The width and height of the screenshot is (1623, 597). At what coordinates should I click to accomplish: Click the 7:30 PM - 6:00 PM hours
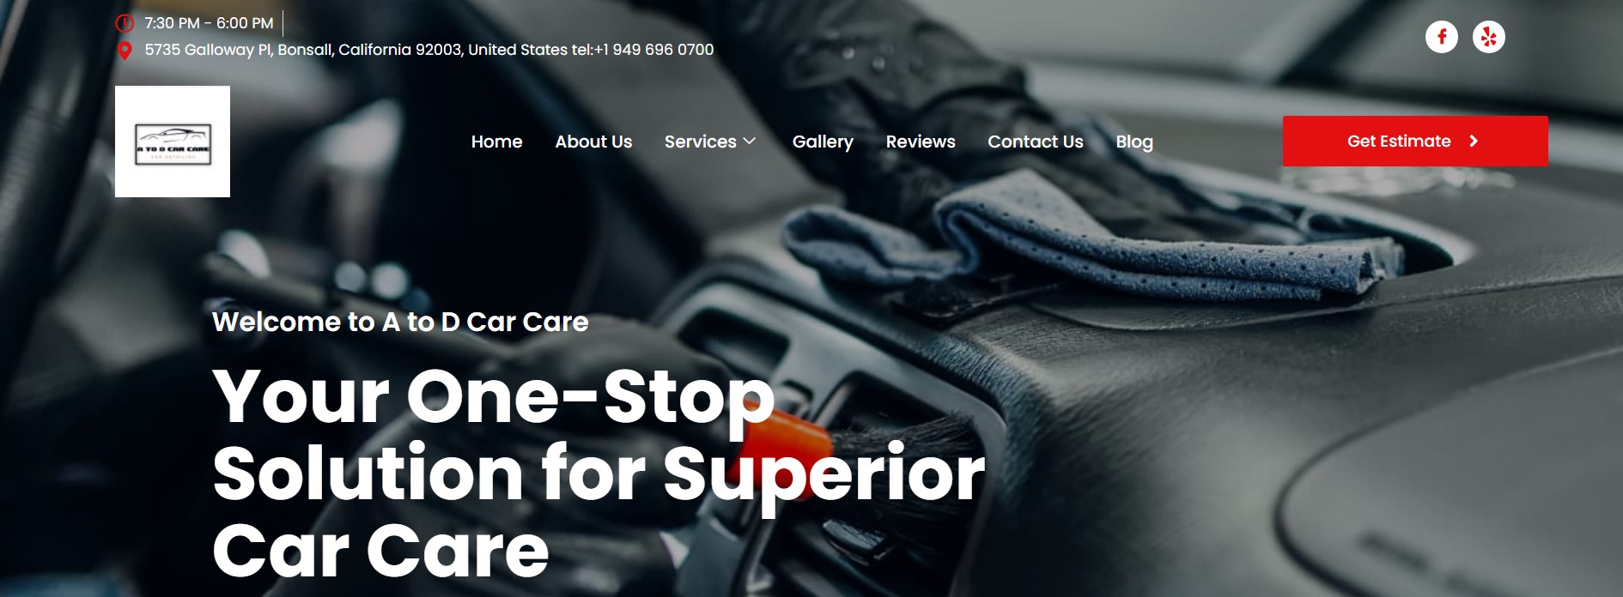pyautogui.click(x=209, y=23)
